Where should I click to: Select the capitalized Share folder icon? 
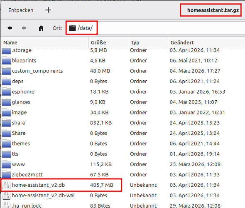[6, 134]
